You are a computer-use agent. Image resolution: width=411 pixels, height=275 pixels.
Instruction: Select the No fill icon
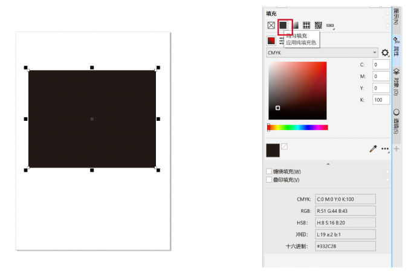(271, 25)
